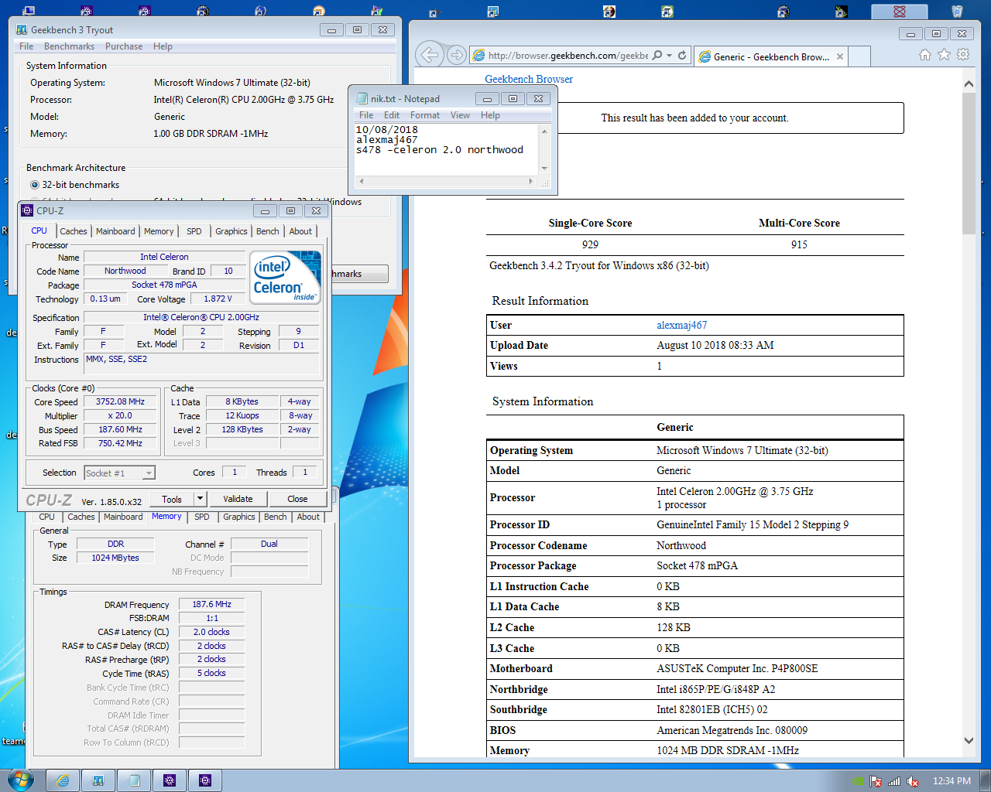Open the View menu in Notepad
This screenshot has width=991, height=792.
point(460,115)
